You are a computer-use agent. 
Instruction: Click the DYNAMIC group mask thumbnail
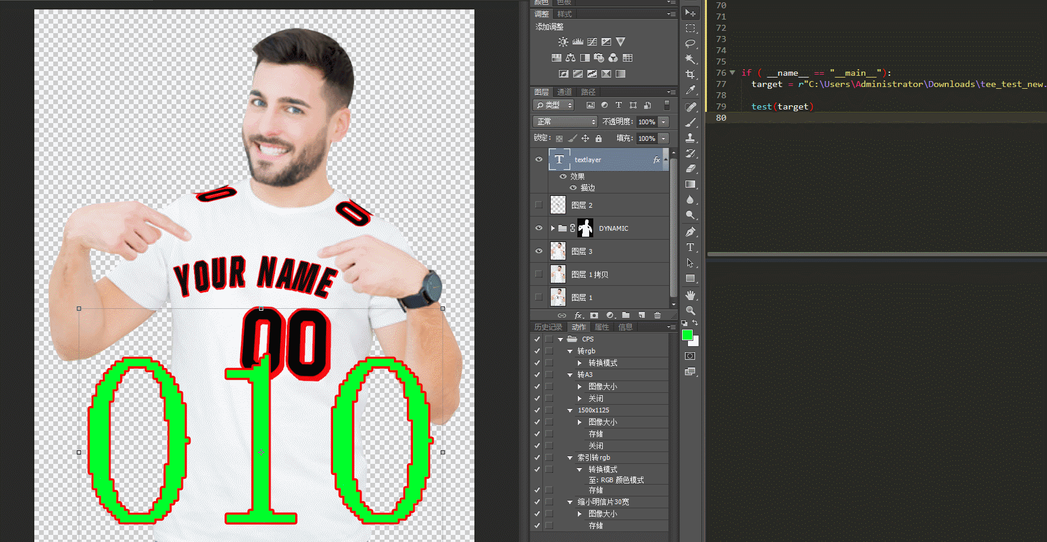click(x=585, y=228)
